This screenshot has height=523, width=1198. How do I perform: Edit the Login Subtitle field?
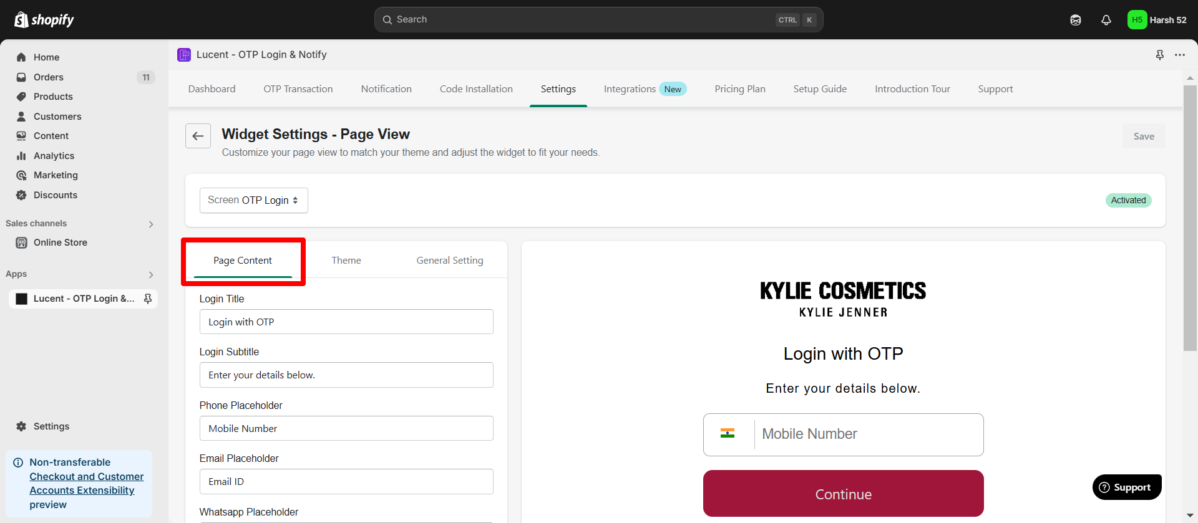point(346,375)
